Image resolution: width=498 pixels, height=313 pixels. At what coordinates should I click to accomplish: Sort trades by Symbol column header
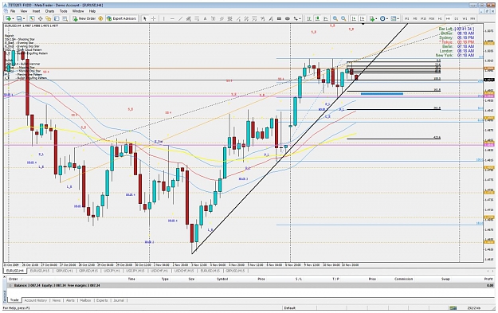click(222, 279)
